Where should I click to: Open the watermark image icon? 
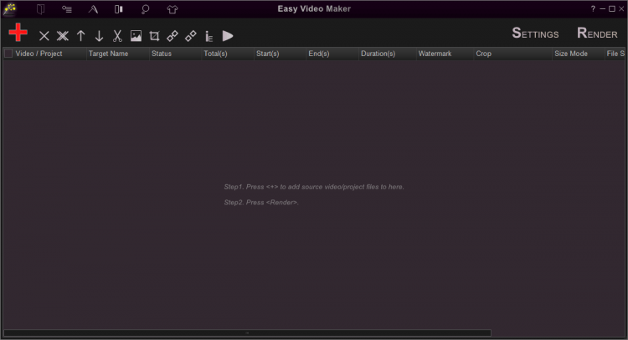click(x=136, y=36)
